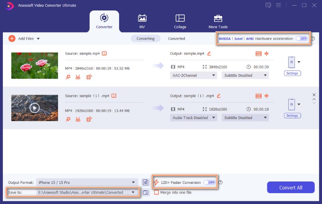The image size is (322, 204).
Task: Open AAC-2Channel audio track dropdown
Action: tap(194, 75)
